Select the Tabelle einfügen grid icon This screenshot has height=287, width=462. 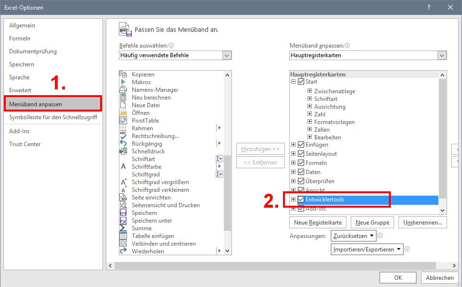[123, 236]
